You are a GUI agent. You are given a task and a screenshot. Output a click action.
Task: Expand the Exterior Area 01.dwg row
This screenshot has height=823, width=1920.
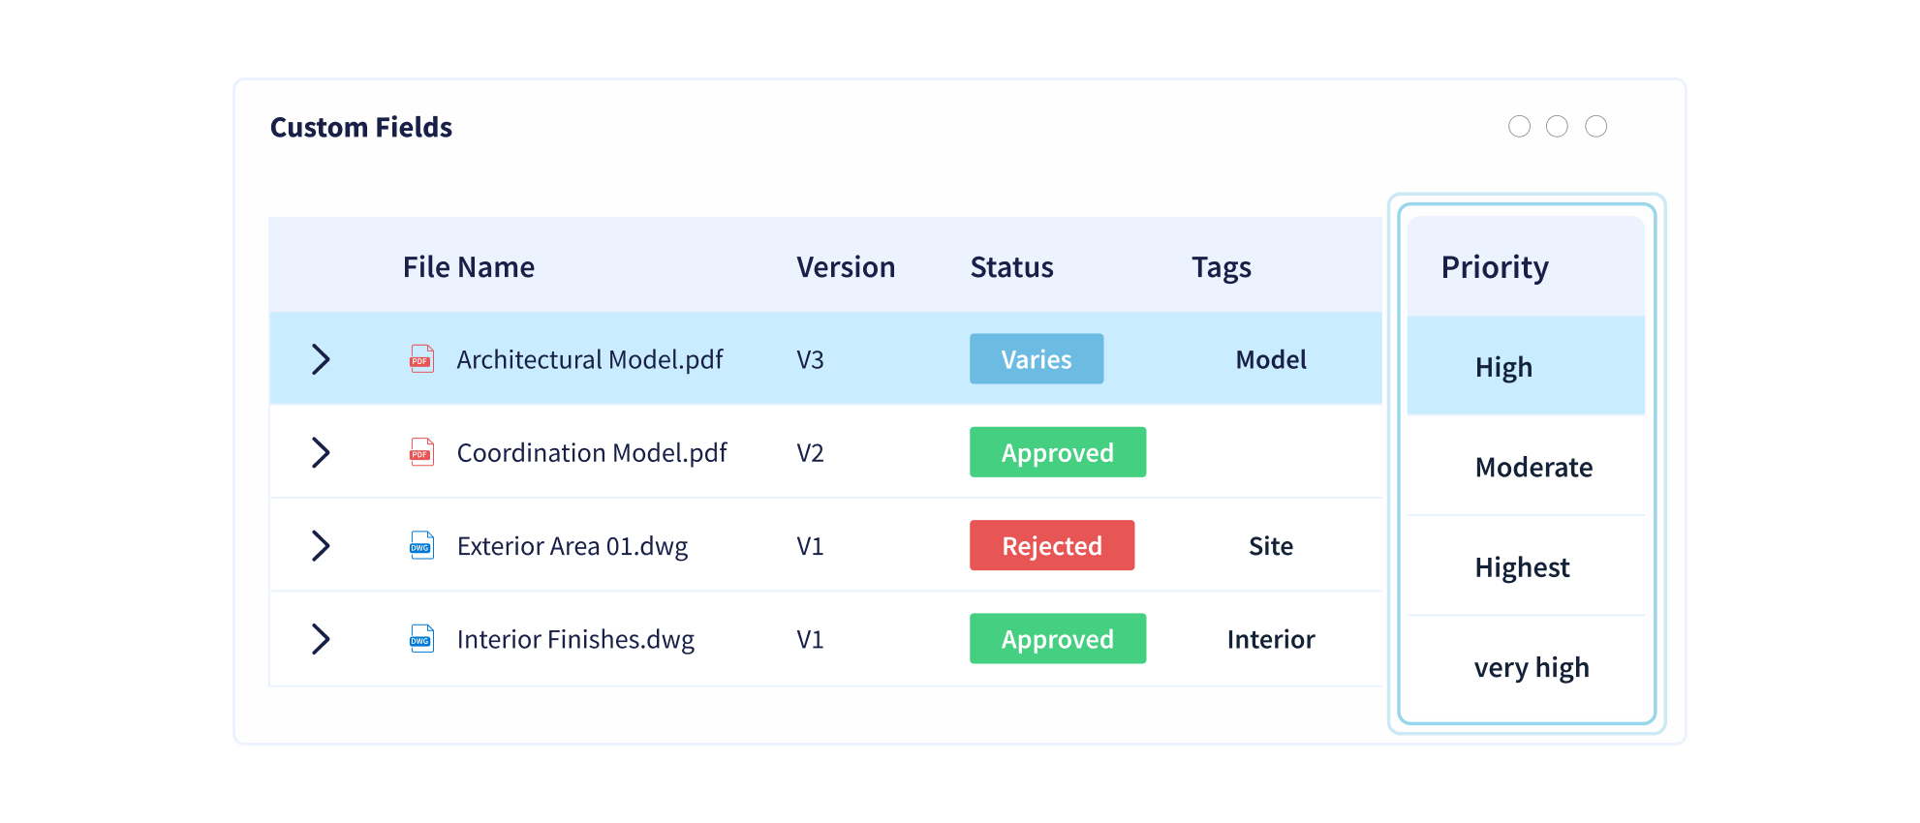click(x=321, y=545)
